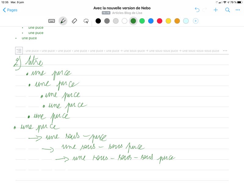Viewport: 244px width, 183px height.
Task: Undo the last action
Action: click(x=197, y=10)
